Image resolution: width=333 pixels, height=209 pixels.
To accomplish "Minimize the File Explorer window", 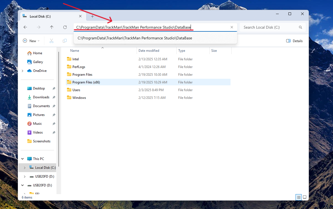I will [277, 14].
